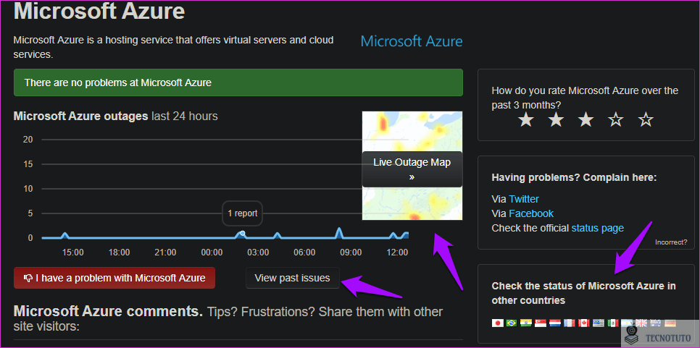Open View past issues
Image resolution: width=700 pixels, height=348 pixels.
pos(293,278)
